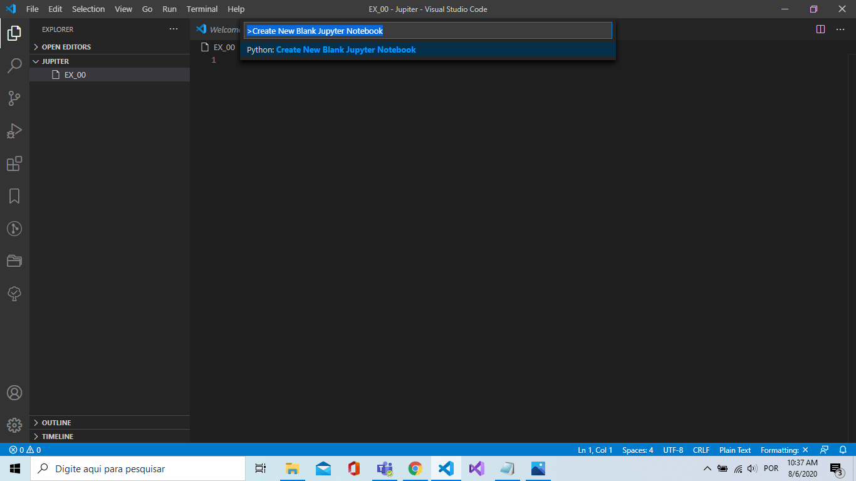
Task: Expand the Open Editors section
Action: coord(110,47)
